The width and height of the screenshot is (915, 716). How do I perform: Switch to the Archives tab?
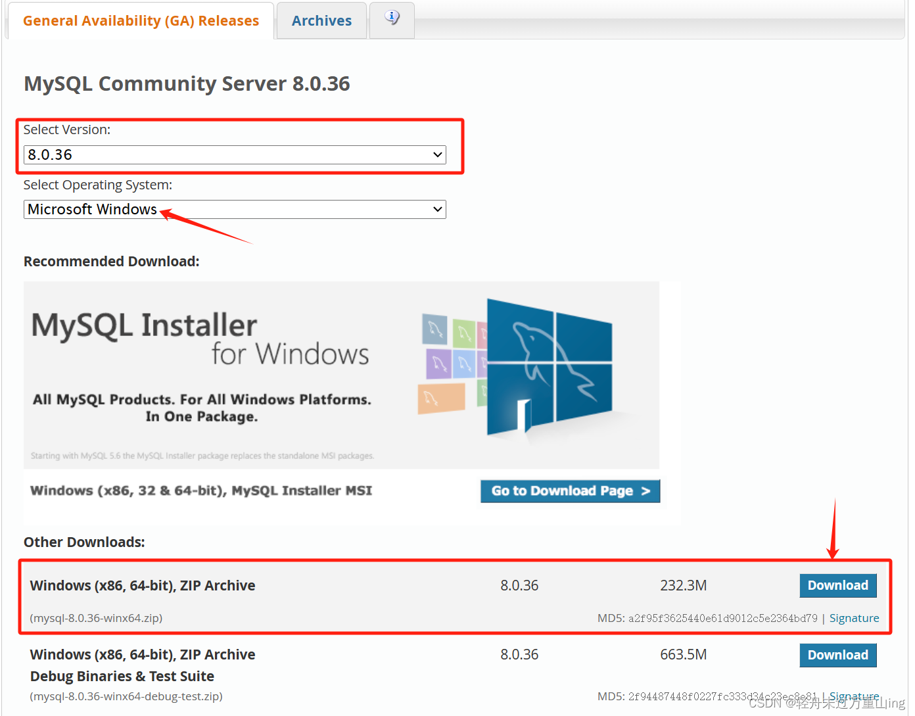(321, 21)
